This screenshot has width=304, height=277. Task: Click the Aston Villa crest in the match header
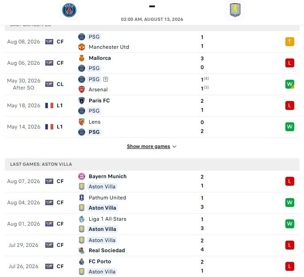pyautogui.click(x=235, y=10)
